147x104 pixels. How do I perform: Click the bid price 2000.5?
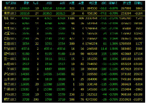click(47, 13)
